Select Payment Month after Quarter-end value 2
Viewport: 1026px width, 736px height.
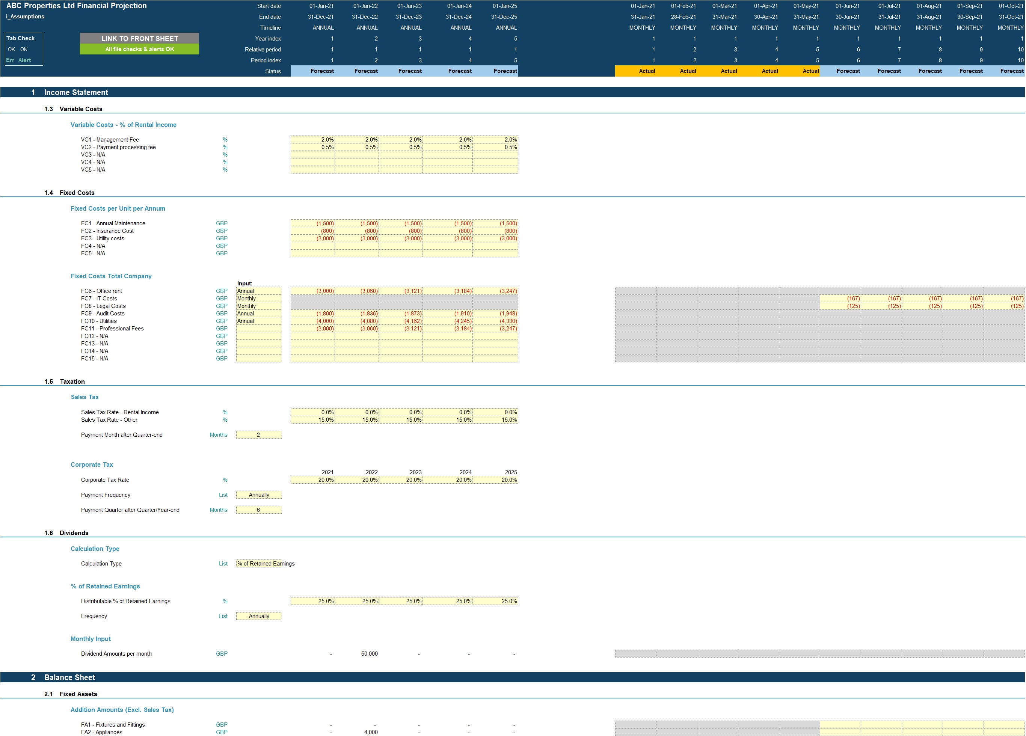[x=259, y=435]
